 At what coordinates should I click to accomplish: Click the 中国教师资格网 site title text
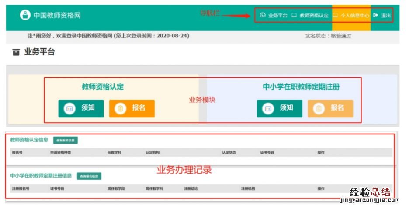tap(57, 15)
